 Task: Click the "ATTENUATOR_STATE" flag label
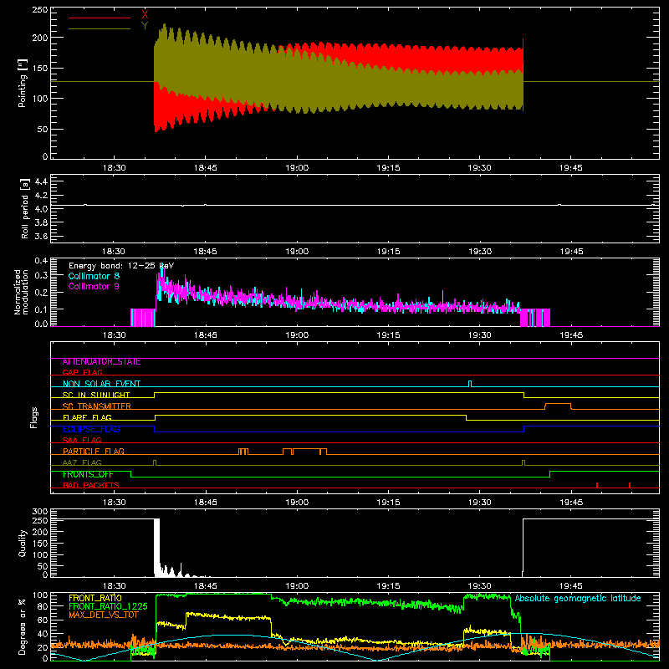point(101,362)
